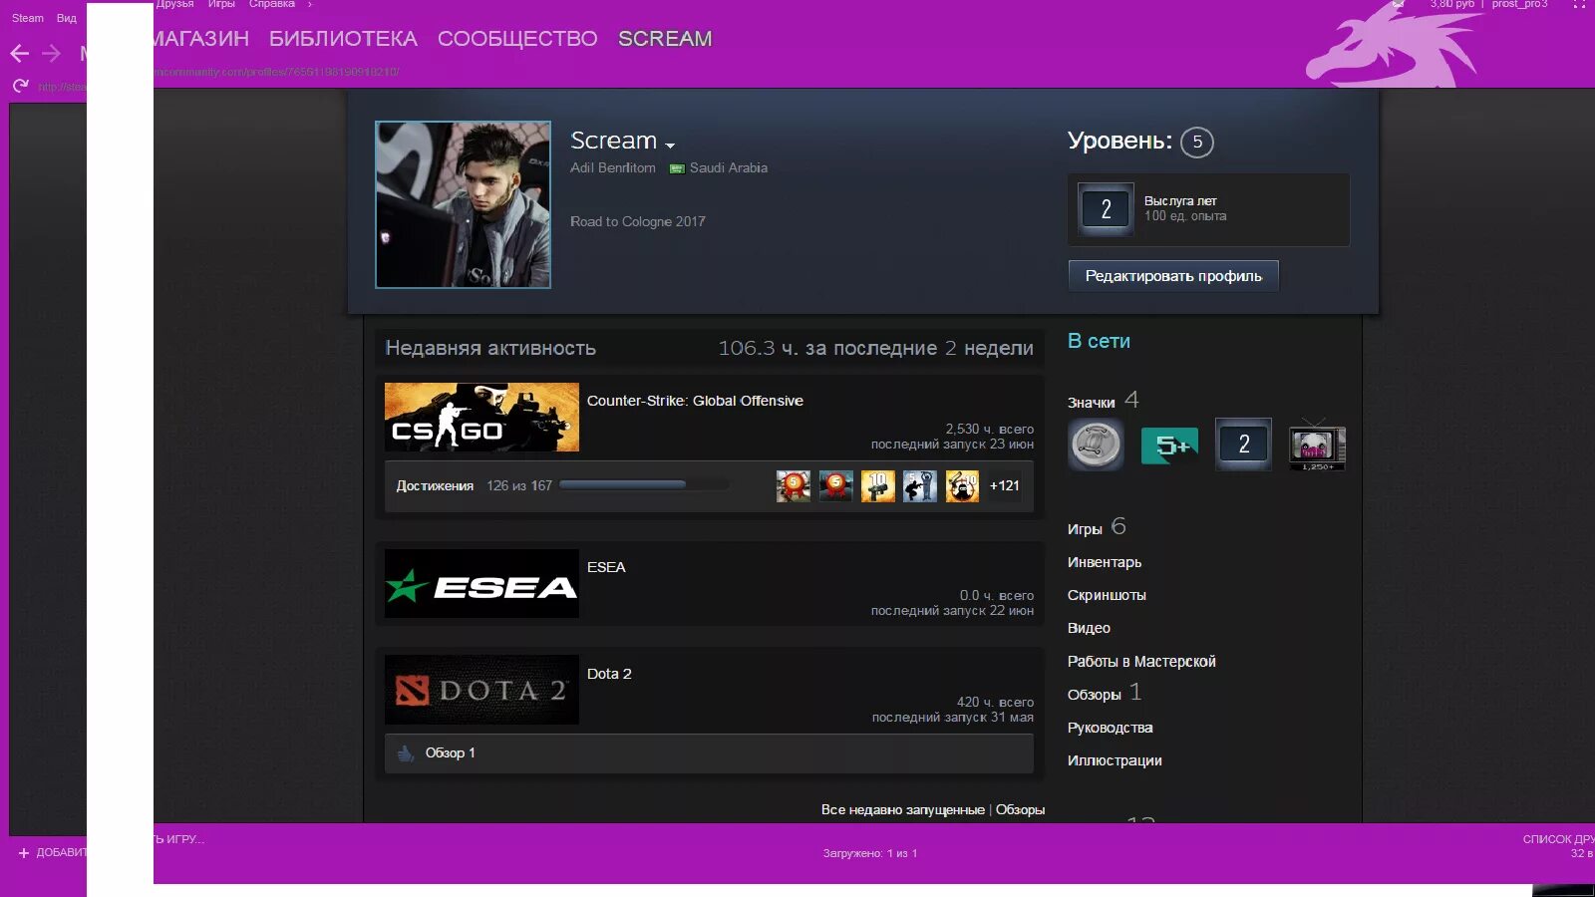Open the Скриншоты link
Image resolution: width=1595 pixels, height=897 pixels.
pyautogui.click(x=1107, y=595)
